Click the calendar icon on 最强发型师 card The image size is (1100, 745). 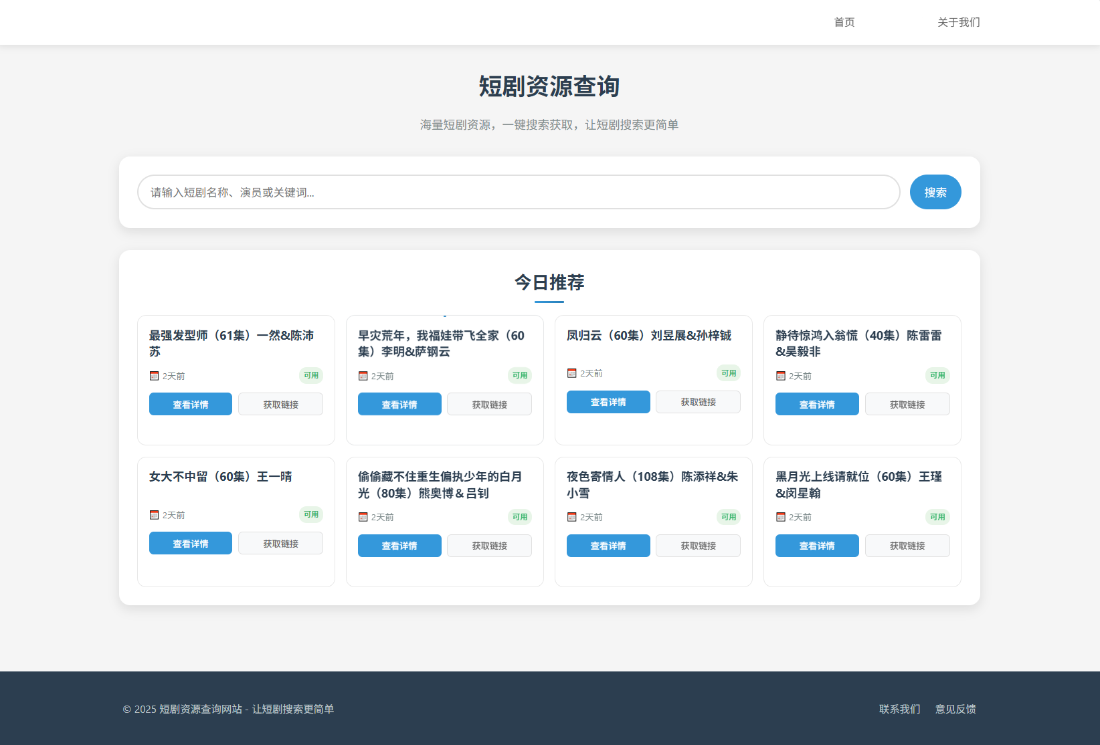(x=153, y=375)
